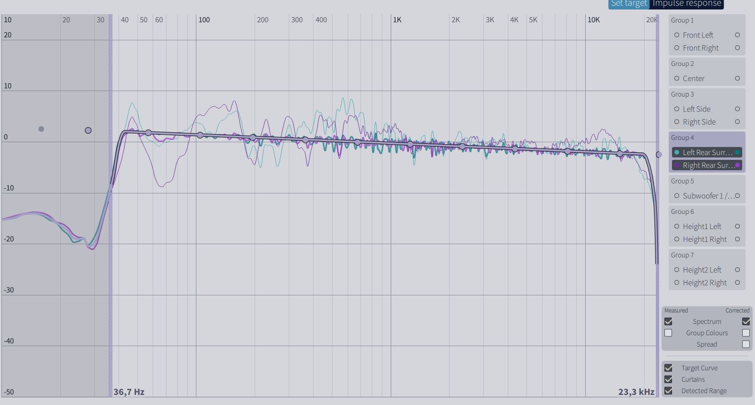Viewport: 755px width, 405px height.
Task: Select the Subwoofer 1 channel label
Action: coord(708,196)
